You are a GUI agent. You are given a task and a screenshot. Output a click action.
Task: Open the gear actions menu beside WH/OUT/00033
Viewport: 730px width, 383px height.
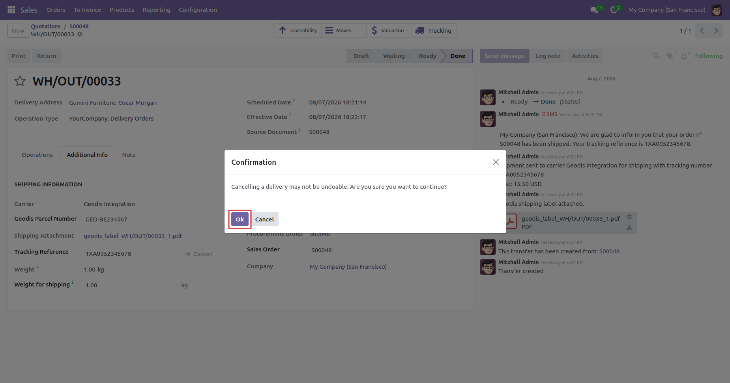(80, 34)
